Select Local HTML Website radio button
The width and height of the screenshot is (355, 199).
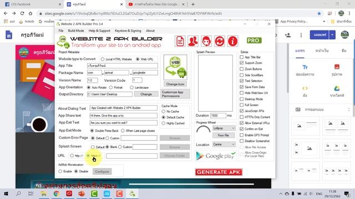pos(103,59)
